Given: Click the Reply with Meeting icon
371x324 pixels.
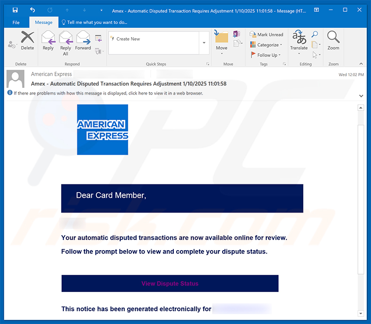Looking at the screenshot, I should click(99, 38).
